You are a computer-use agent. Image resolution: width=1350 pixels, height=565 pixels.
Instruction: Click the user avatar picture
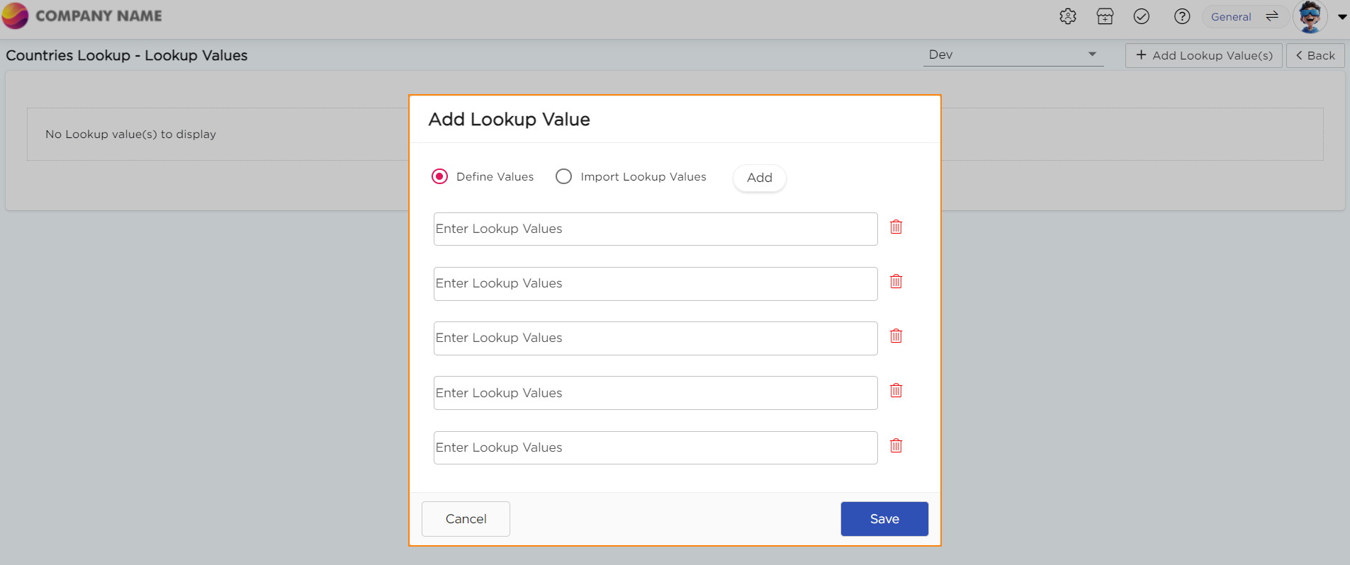click(1310, 16)
